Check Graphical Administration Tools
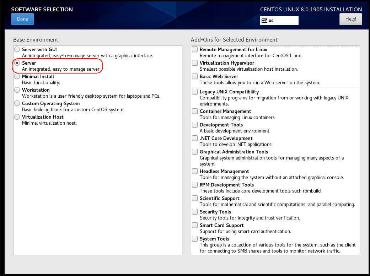The width and height of the screenshot is (370, 276). click(194, 151)
